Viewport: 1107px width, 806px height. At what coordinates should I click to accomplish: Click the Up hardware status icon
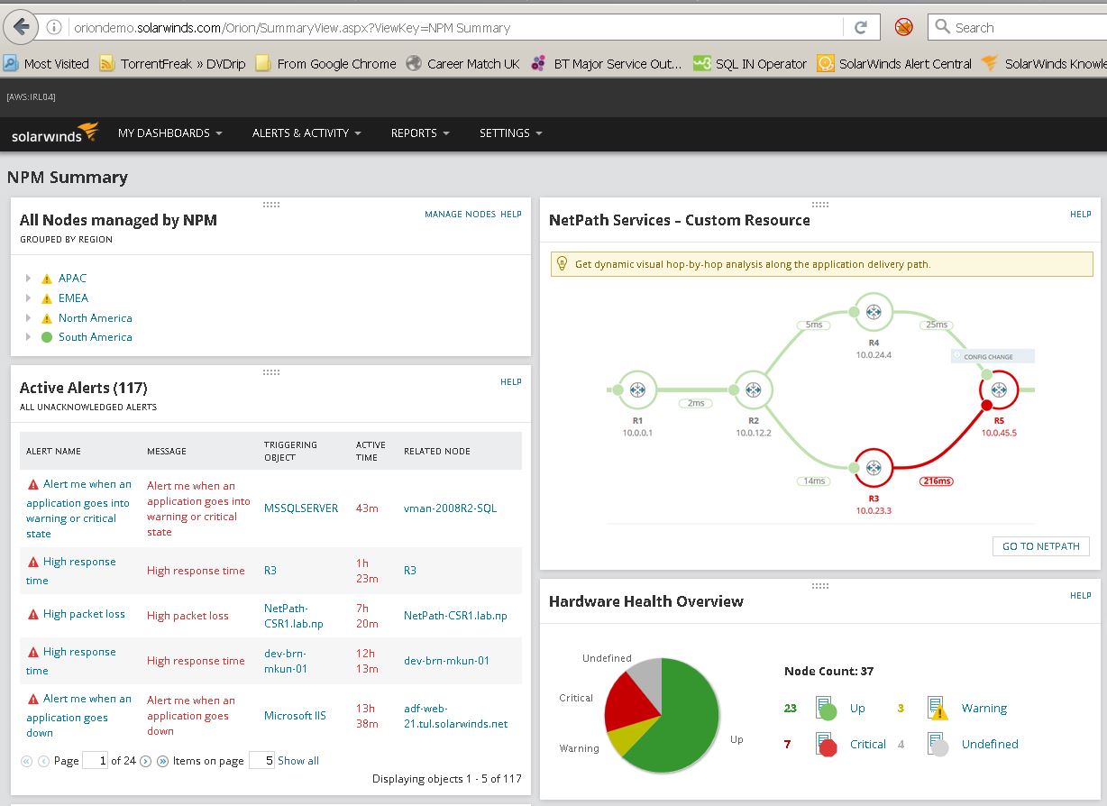(x=827, y=708)
